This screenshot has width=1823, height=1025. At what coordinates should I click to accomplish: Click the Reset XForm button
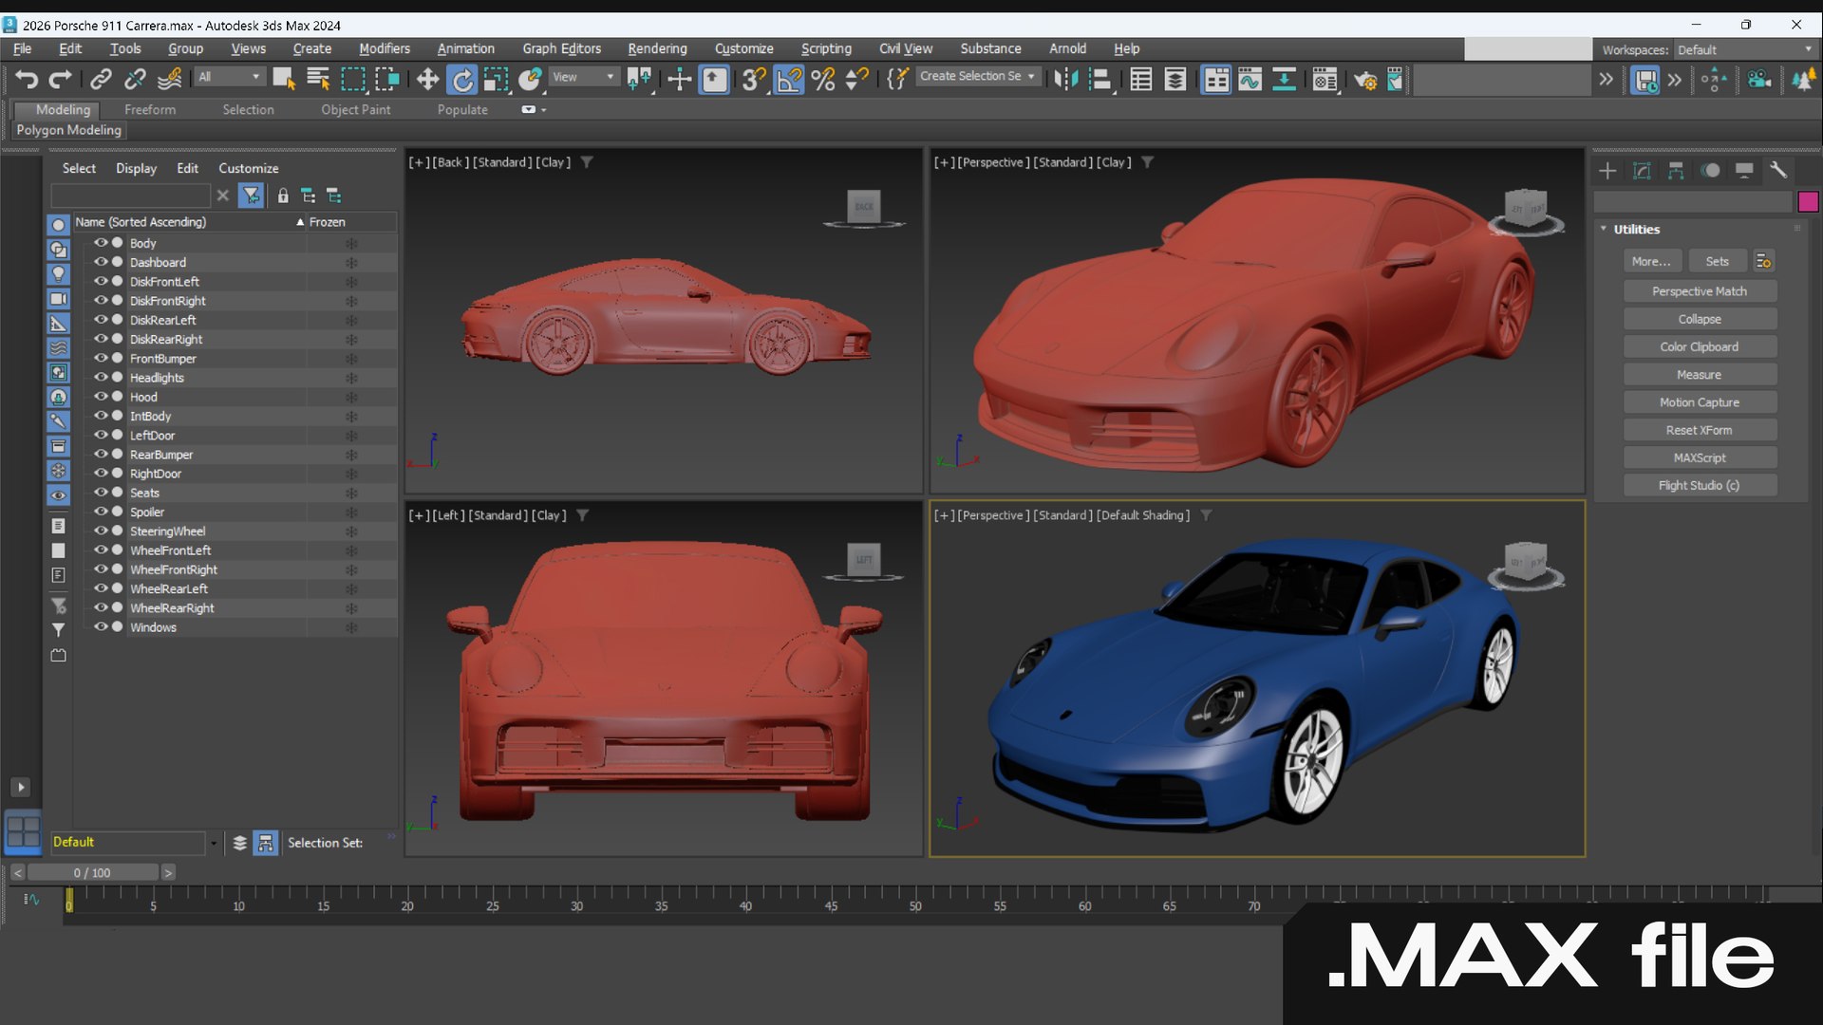(1700, 430)
